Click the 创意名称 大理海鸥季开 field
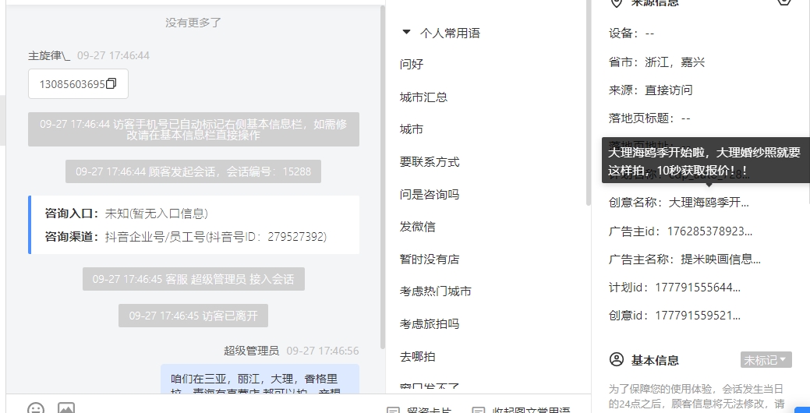Image resolution: width=810 pixels, height=413 pixels. click(x=679, y=203)
